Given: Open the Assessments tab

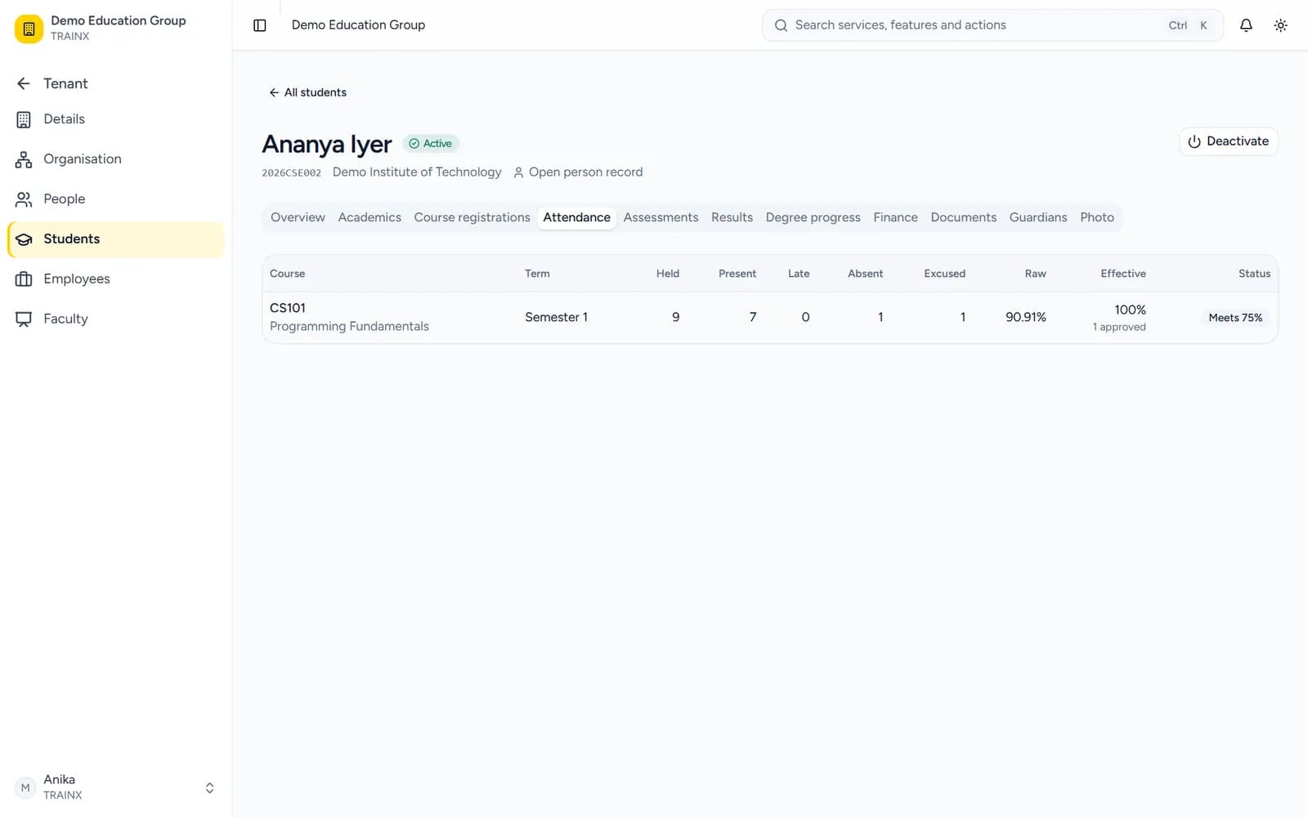Looking at the screenshot, I should [661, 217].
